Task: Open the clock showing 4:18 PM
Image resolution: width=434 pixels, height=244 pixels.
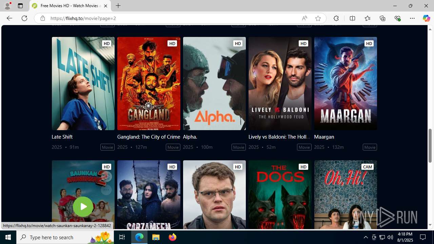Action: [x=405, y=237]
